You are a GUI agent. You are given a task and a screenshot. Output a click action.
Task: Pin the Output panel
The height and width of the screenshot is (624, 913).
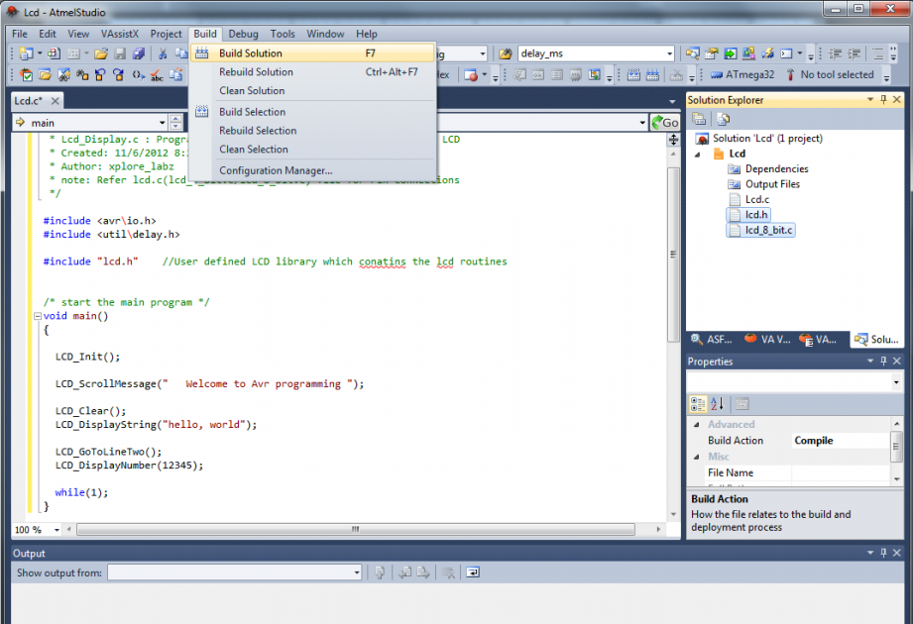[x=883, y=553]
